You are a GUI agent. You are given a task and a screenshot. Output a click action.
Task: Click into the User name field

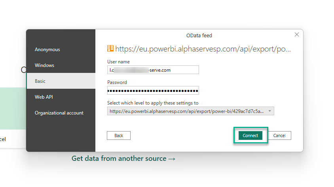(153, 70)
